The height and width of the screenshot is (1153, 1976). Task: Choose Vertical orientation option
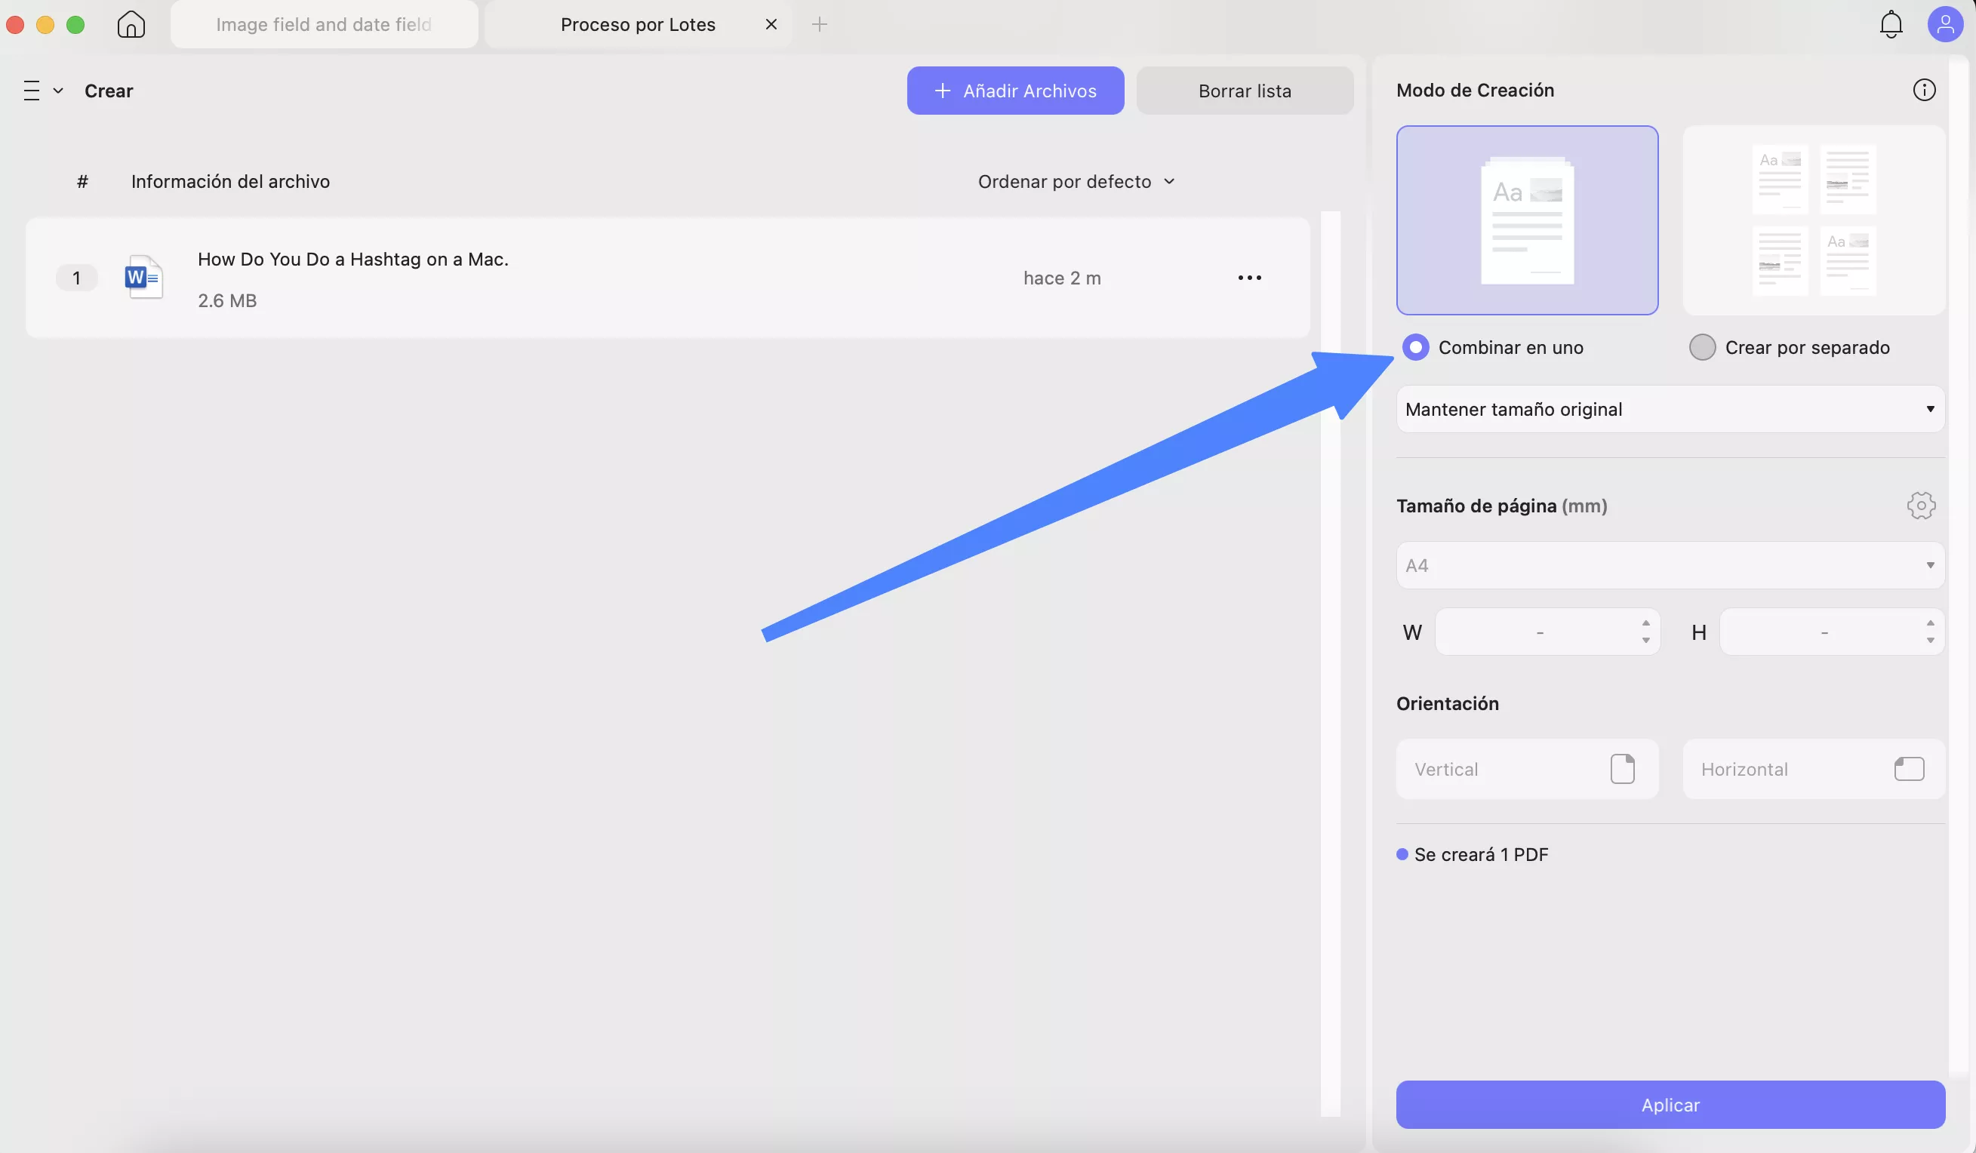pyautogui.click(x=1526, y=769)
